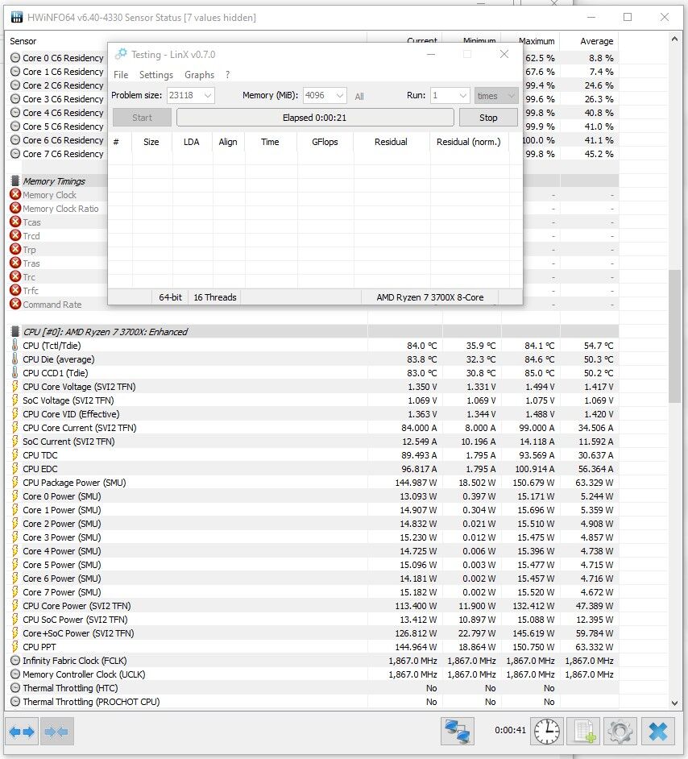Click the scrollbar down arrow

coord(674,703)
